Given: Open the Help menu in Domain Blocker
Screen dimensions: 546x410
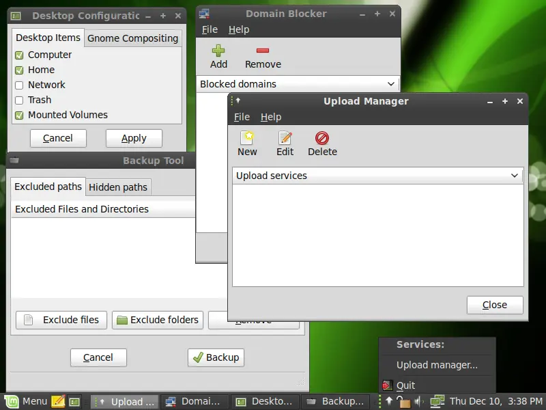Looking at the screenshot, I should [239, 29].
